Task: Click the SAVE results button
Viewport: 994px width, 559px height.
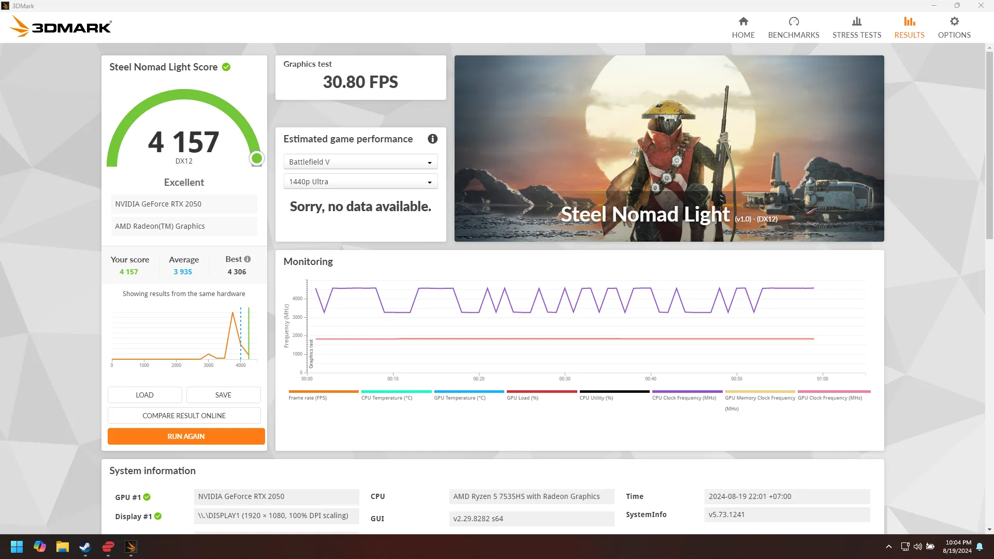Action: coord(223,394)
